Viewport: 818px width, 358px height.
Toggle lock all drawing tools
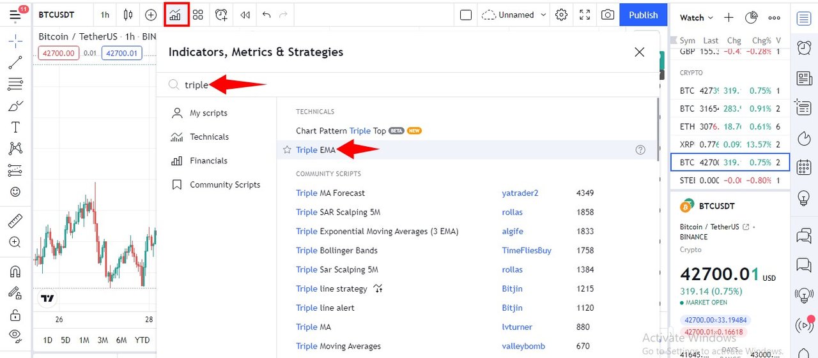pos(15,315)
